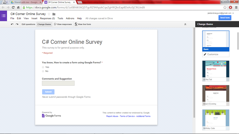Open the File menu
The height and width of the screenshot is (134, 239).
coord(12,18)
